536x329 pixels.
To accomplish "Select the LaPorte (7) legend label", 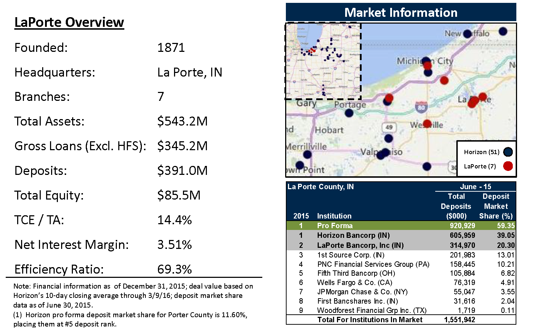I will pos(480,166).
